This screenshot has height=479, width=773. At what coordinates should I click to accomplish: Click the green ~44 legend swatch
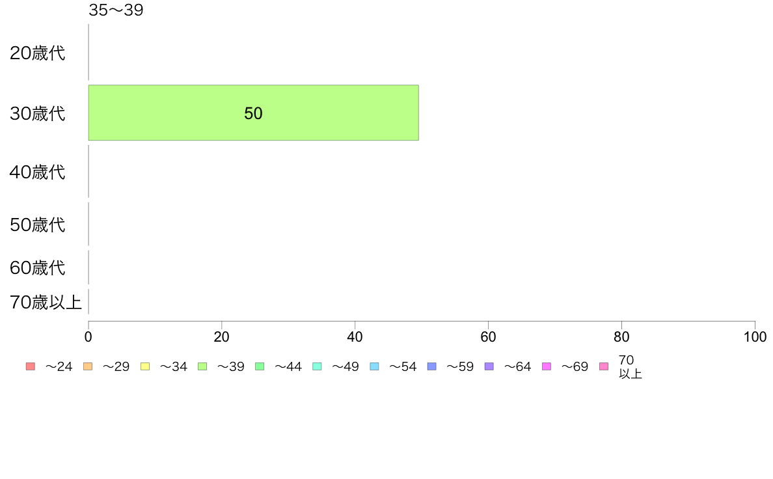(260, 366)
